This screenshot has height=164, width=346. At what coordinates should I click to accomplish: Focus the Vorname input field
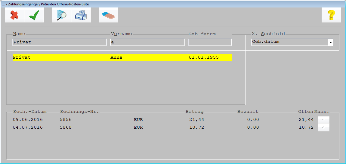(147, 42)
